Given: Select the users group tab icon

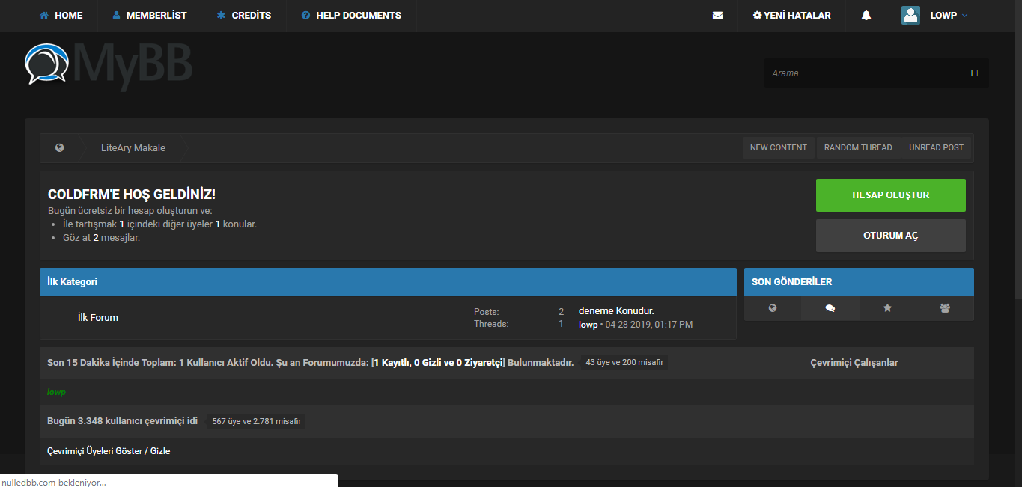Looking at the screenshot, I should pyautogui.click(x=945, y=308).
